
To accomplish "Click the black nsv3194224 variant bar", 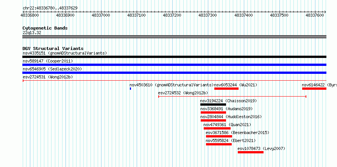I will (x=213, y=105).
